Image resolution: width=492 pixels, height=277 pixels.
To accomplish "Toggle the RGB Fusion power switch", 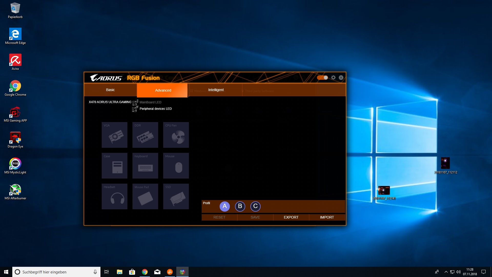I will tap(322, 77).
